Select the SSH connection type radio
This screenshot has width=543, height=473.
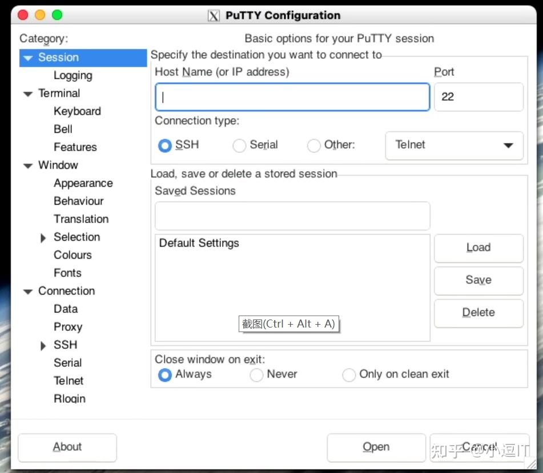point(165,145)
